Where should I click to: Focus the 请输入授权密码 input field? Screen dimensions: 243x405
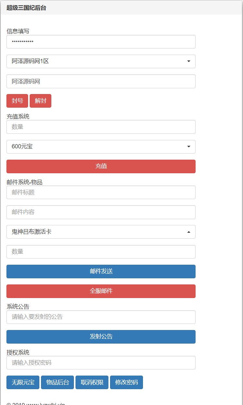point(101,363)
